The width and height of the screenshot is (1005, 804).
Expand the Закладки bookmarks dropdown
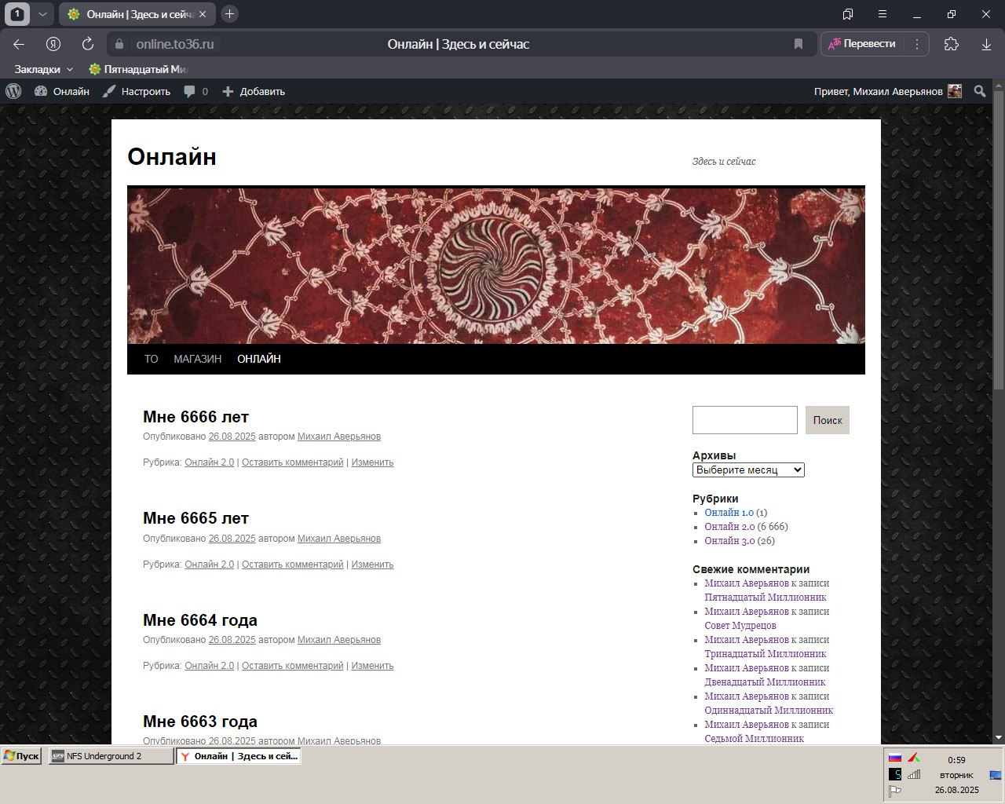tap(44, 69)
